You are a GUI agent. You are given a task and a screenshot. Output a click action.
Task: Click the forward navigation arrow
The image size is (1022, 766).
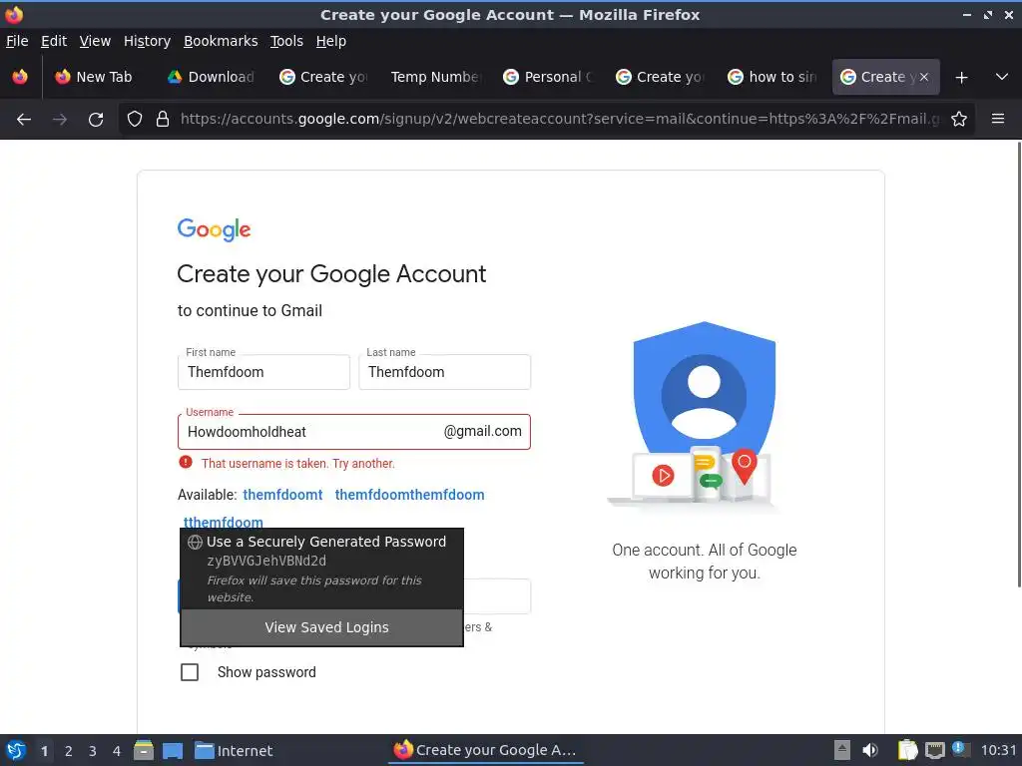[60, 120]
